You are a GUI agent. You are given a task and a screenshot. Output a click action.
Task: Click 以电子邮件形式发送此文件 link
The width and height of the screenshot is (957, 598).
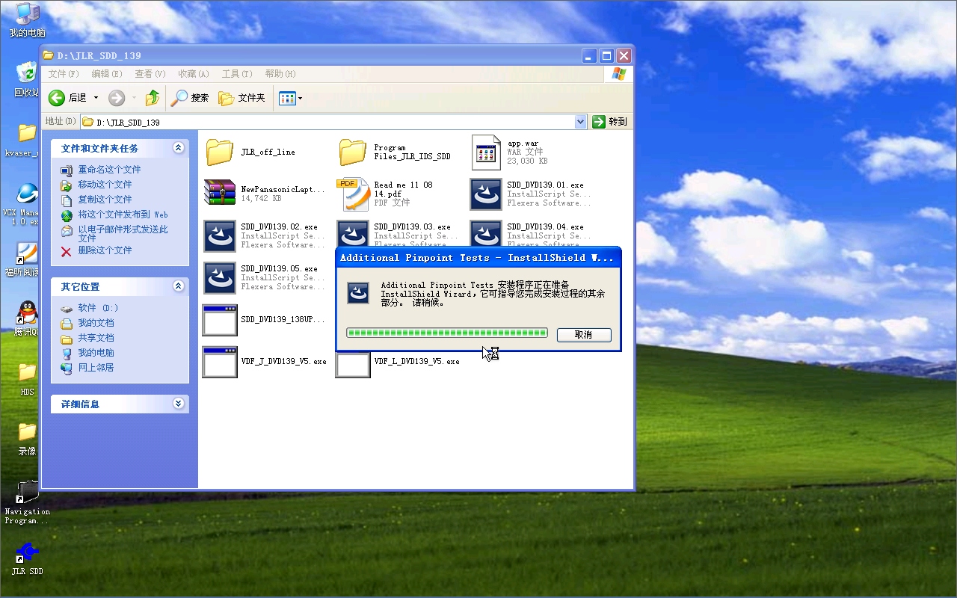click(123, 233)
